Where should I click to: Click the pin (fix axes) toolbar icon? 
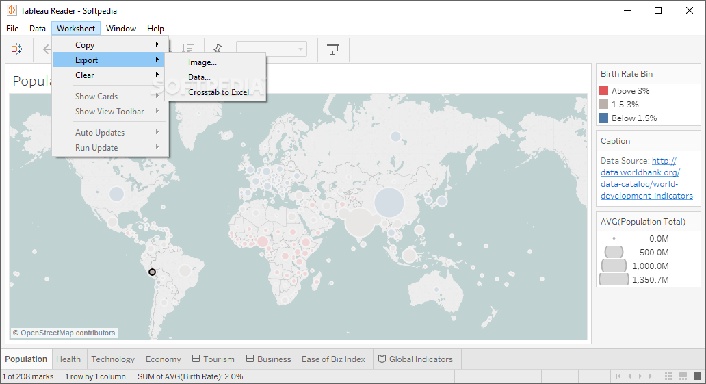point(218,48)
